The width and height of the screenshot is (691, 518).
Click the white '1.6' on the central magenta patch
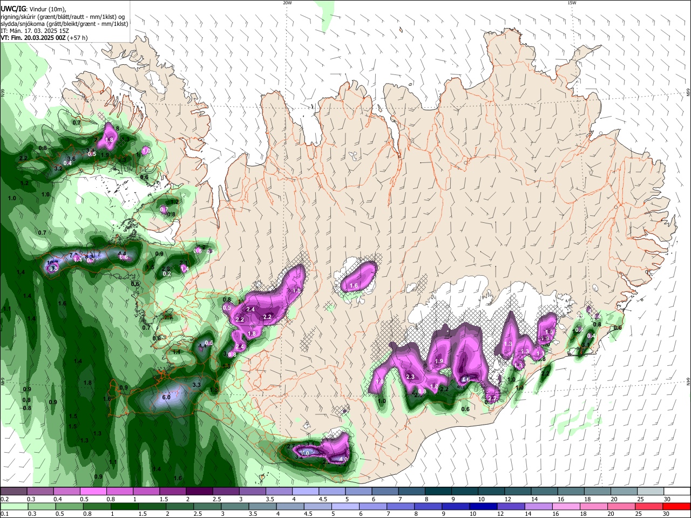coord(354,285)
